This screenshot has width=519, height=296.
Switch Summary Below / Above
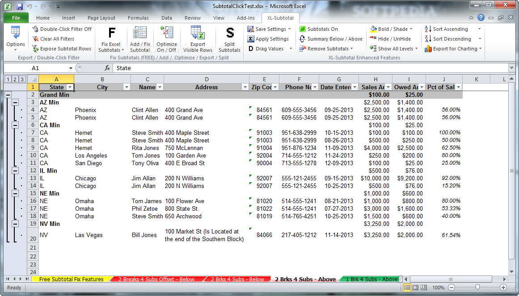331,39
